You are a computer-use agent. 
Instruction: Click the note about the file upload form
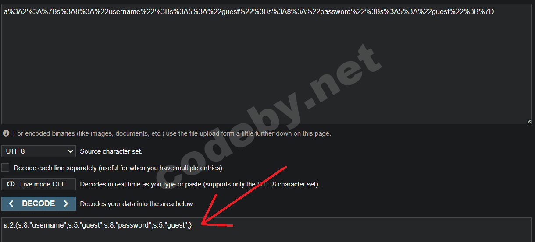click(x=172, y=133)
